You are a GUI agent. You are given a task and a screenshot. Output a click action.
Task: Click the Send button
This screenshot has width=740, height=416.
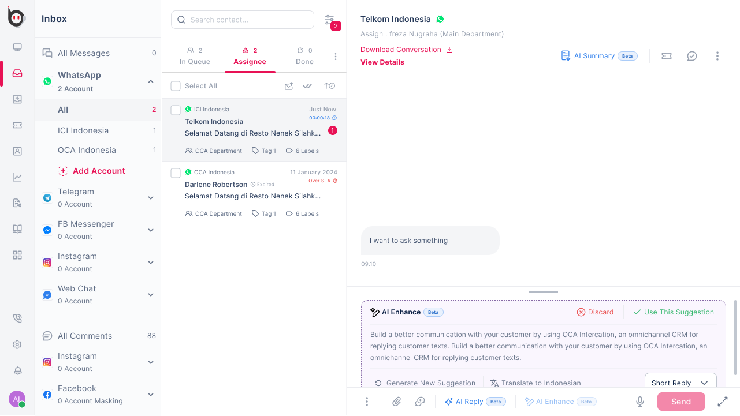(681, 402)
